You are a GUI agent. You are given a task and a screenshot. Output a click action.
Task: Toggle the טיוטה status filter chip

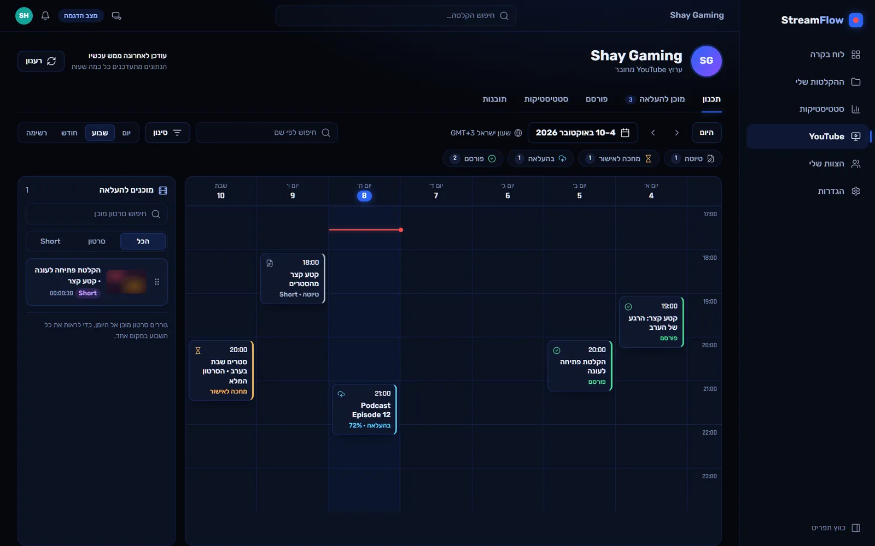tap(693, 158)
